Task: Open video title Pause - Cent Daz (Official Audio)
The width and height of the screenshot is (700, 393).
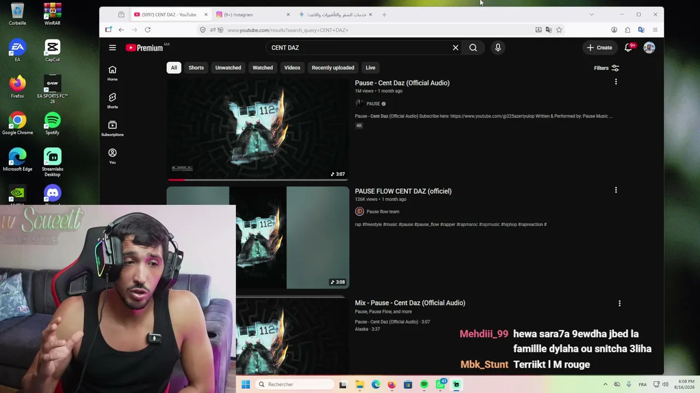Action: tap(402, 83)
